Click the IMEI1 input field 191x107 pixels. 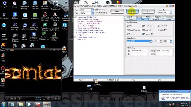coord(139,51)
